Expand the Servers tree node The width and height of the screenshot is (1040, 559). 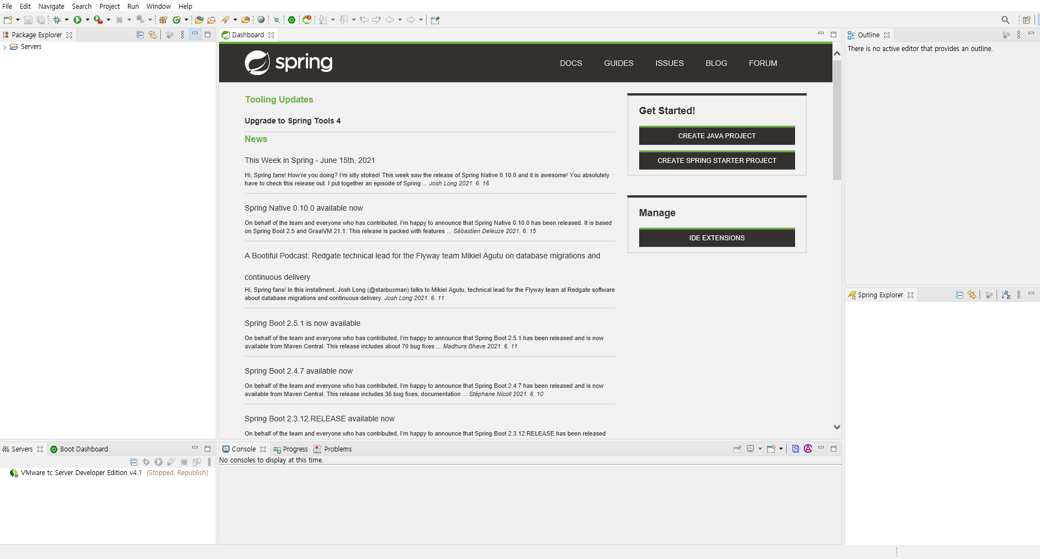[x=5, y=47]
